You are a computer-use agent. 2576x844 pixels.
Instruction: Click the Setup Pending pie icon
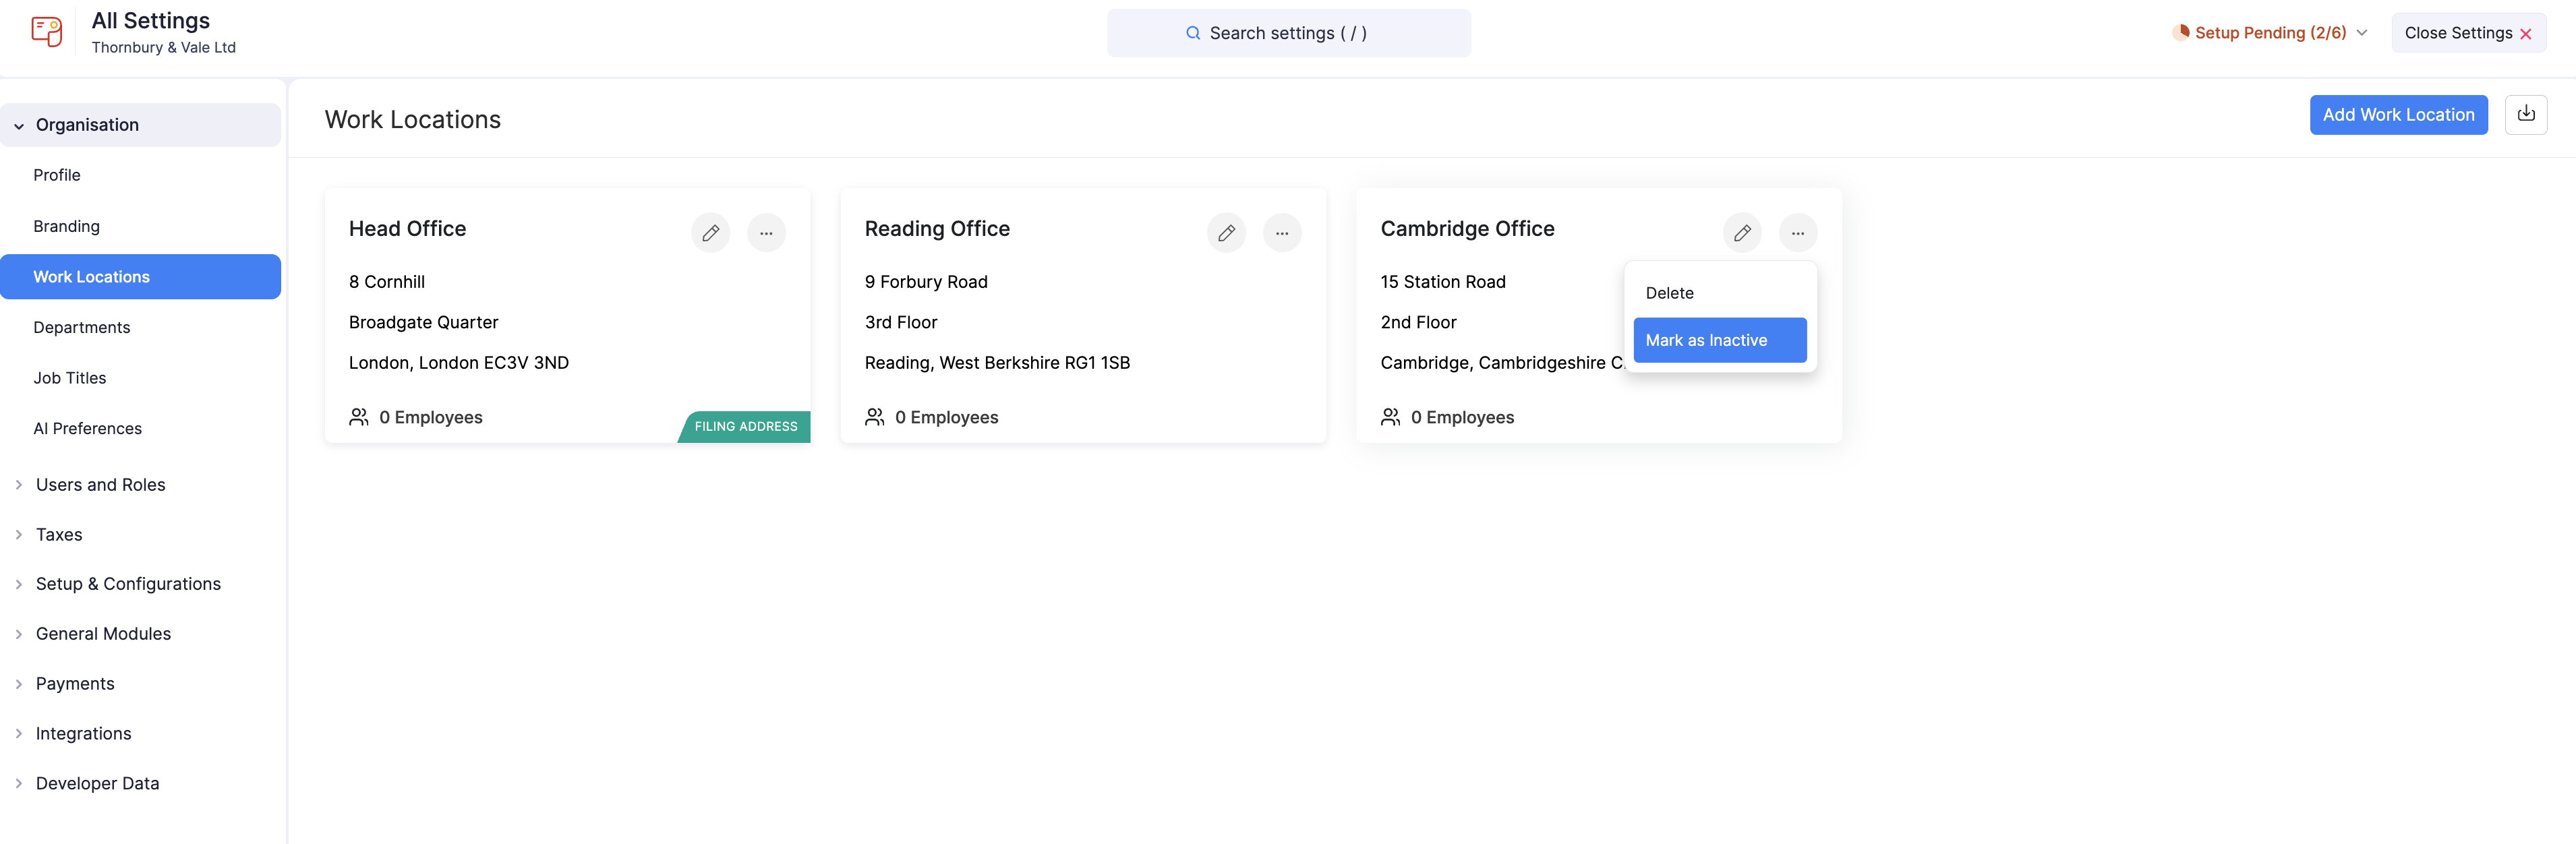tap(2181, 32)
